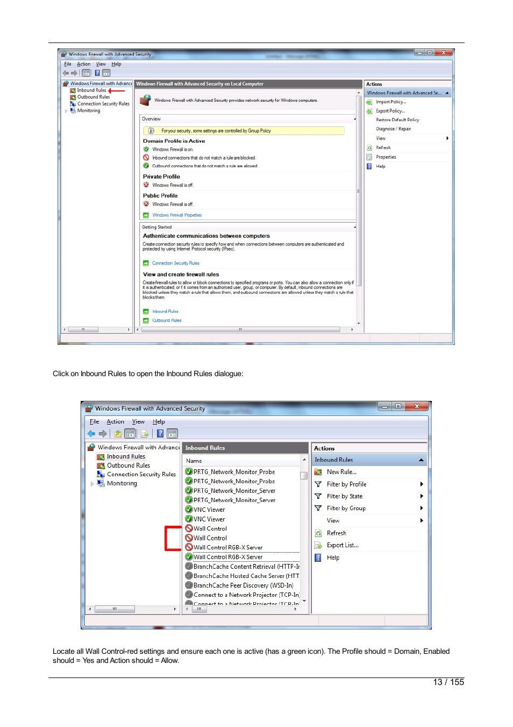This screenshot has width=513, height=727.
Task: Open the Inbound Rules link under View and create firewall rules
Action: pyautogui.click(x=165, y=312)
